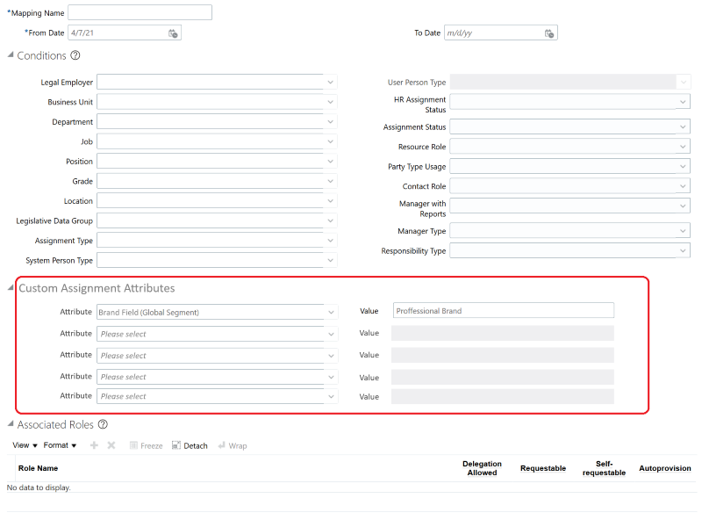
Task: Open the Legal Employer dropdown
Action: (x=330, y=82)
